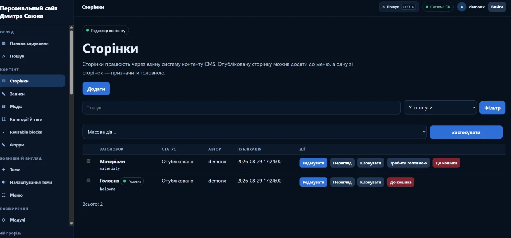Image resolution: width=511 pixels, height=238 pixels.
Task: Click Редагувати for Матеріали page
Action: click(x=313, y=163)
